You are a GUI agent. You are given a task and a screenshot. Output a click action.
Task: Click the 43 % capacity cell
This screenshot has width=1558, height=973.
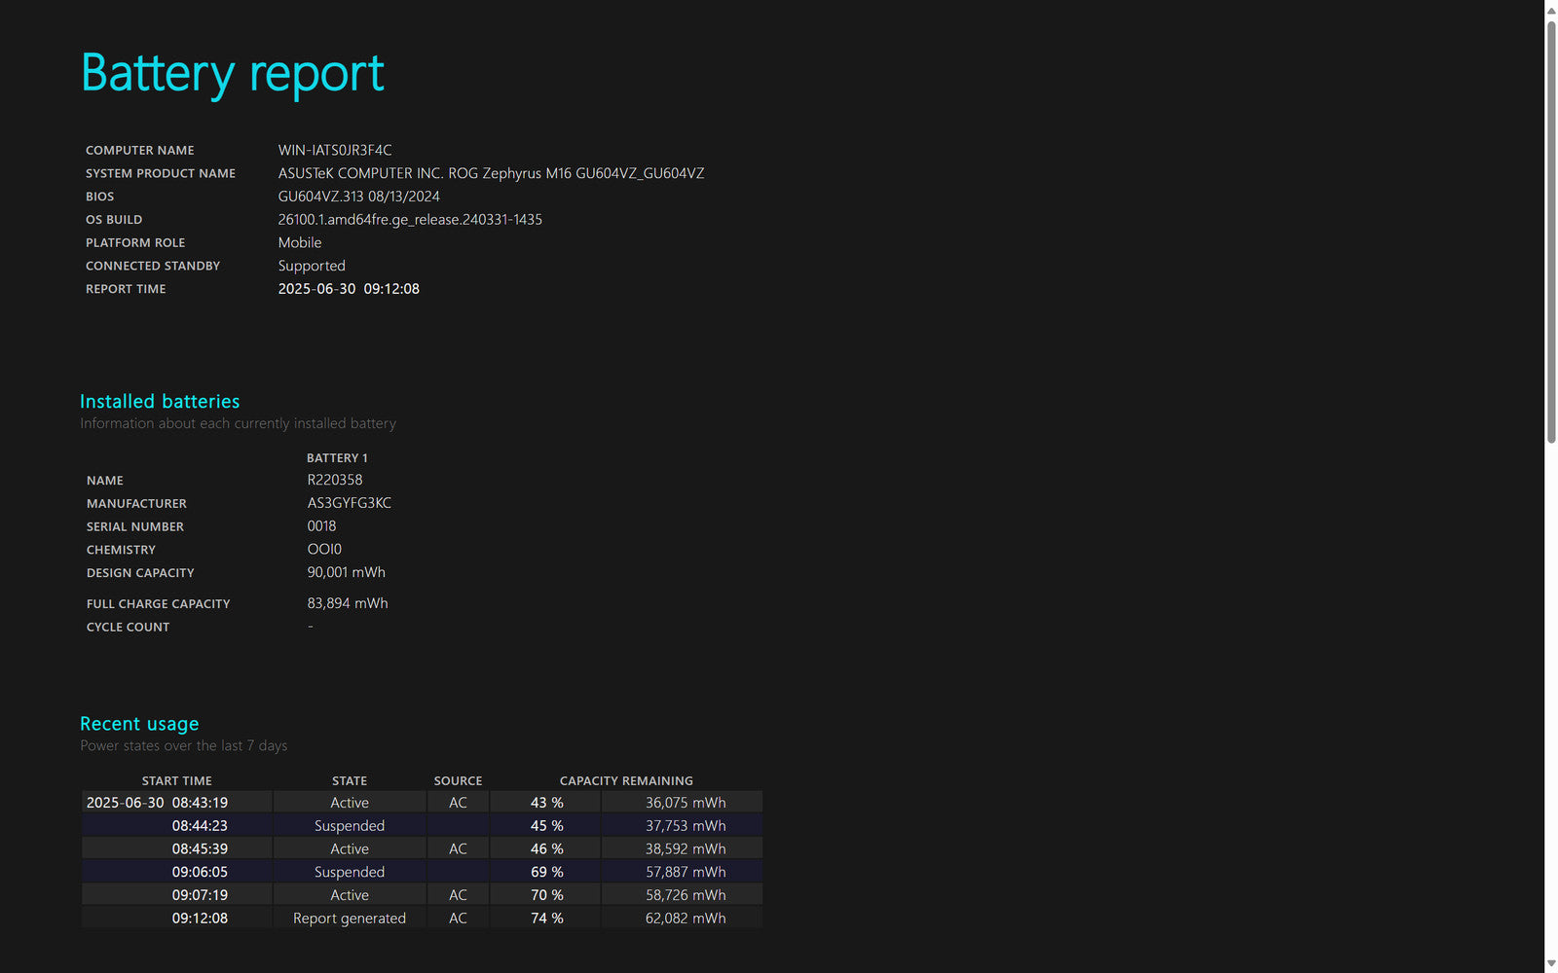(546, 803)
